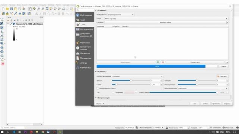Click the lock scale icon in the status bar
Viewport: 239px width, 134px height.
point(167,128)
